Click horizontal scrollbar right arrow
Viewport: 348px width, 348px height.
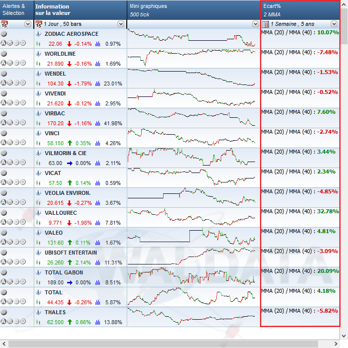[x=336, y=344]
